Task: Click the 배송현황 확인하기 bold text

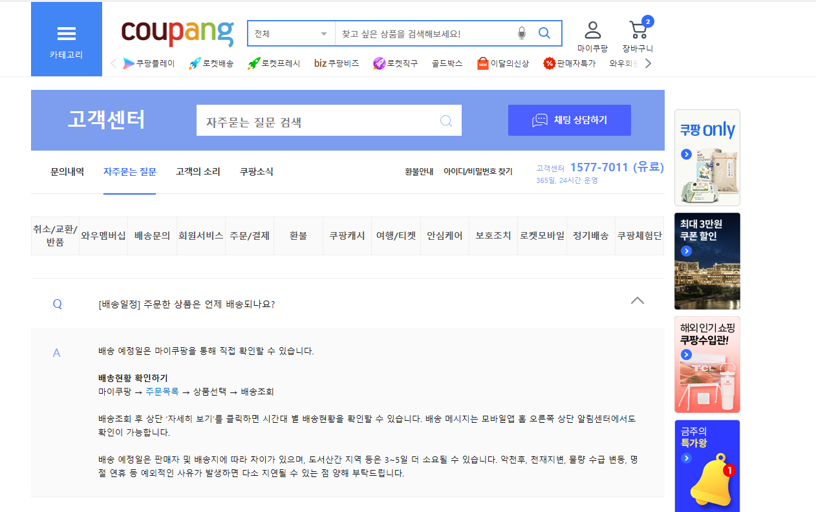Action: [133, 378]
